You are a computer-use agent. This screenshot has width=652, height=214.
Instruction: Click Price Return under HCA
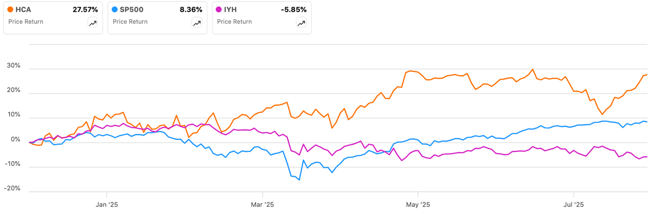[x=26, y=22]
